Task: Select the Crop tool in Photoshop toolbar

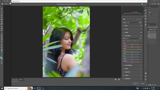Action: (2, 17)
